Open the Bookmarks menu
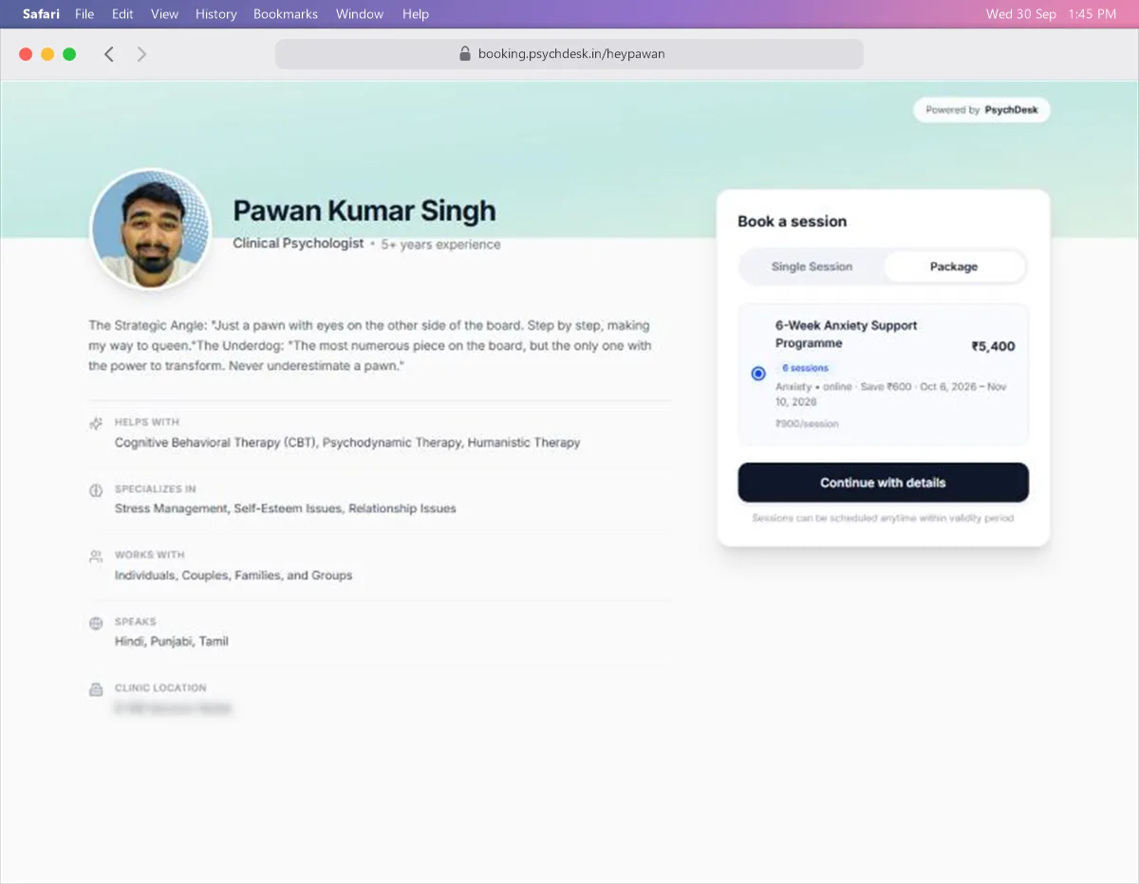 coord(286,14)
